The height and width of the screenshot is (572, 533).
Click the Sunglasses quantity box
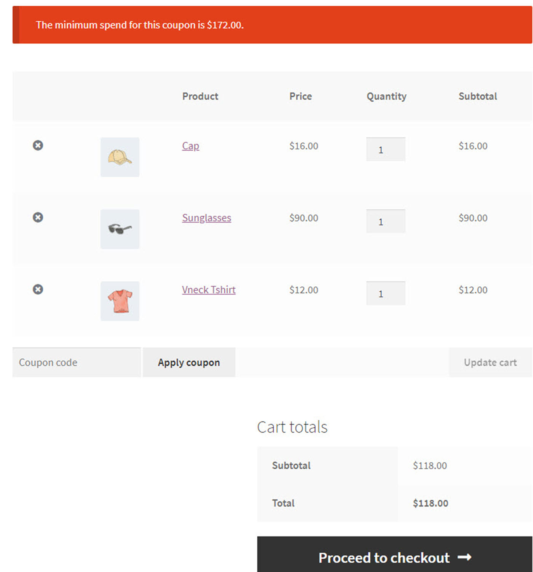coord(385,221)
